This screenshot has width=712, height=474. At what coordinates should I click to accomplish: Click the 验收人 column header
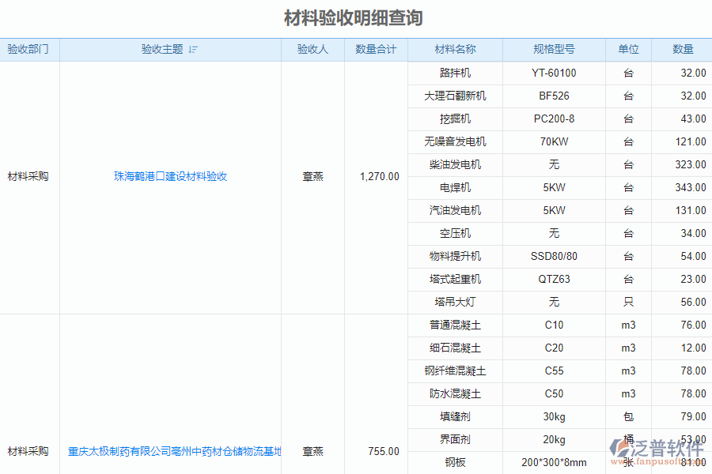[x=312, y=49]
